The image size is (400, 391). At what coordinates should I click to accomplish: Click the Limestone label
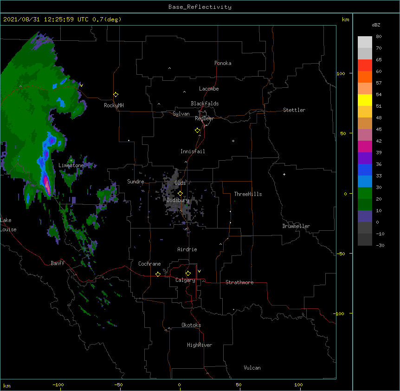(71, 165)
